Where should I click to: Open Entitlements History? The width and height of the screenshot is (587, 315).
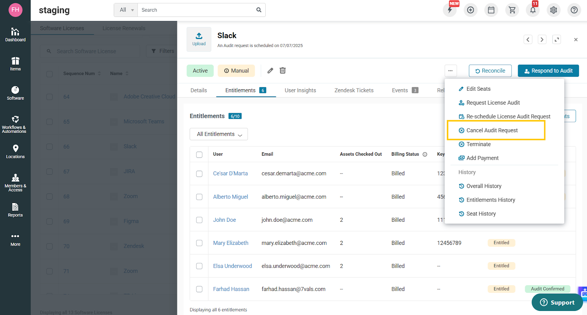[487, 200]
